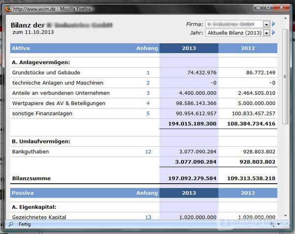The image size is (295, 234).
Task: Minimize the Firefox window
Action: pos(259,7)
